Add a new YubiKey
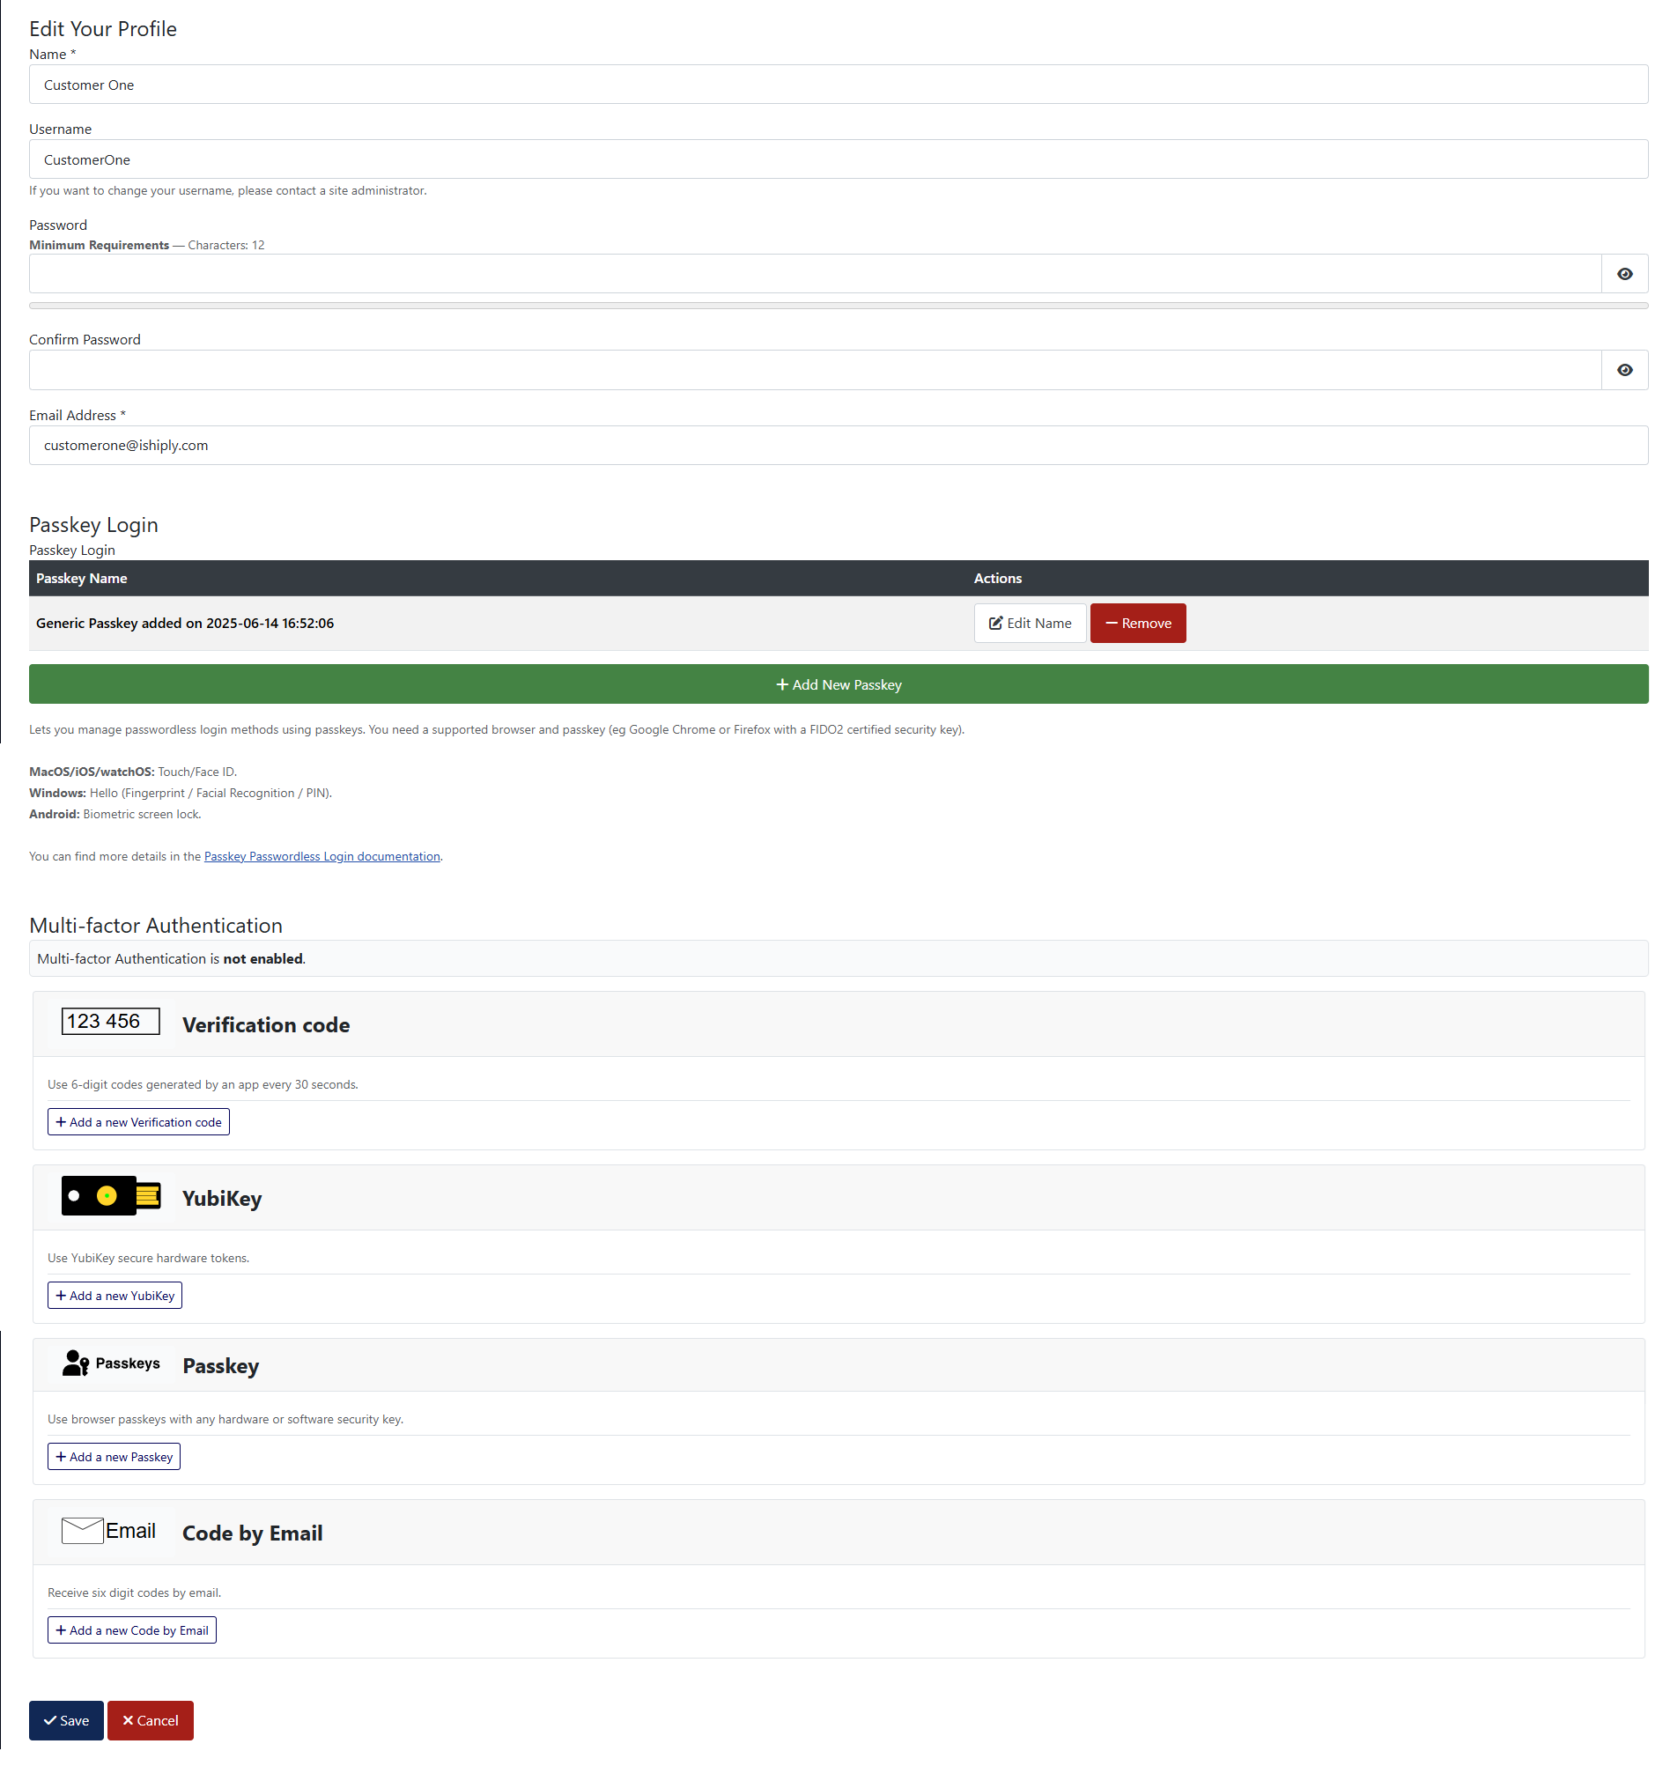This screenshot has width=1670, height=1766. click(115, 1295)
